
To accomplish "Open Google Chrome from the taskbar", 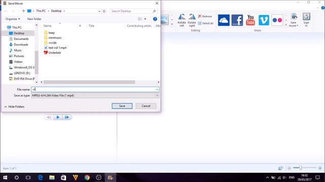I will click(x=87, y=177).
